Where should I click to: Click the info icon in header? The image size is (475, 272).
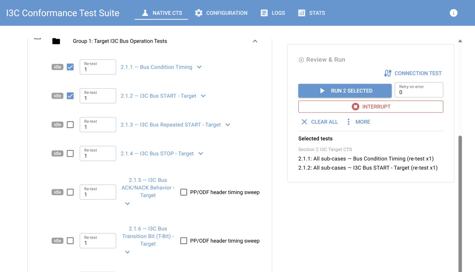tap(454, 13)
